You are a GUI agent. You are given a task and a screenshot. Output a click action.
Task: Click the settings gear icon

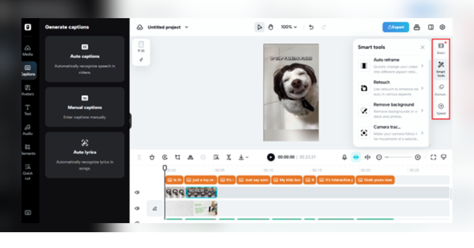[x=442, y=27]
